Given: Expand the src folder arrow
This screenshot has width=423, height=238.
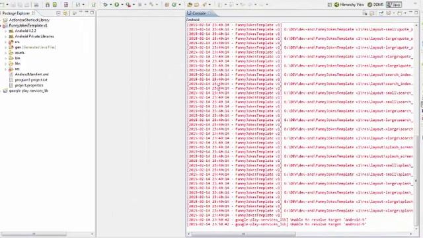Looking at the screenshot, I should coord(6,42).
